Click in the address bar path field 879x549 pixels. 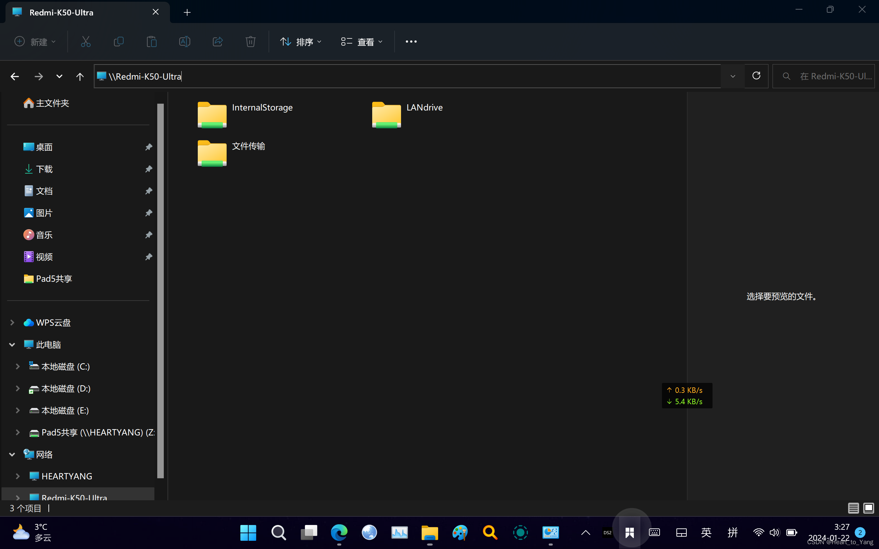pos(407,76)
